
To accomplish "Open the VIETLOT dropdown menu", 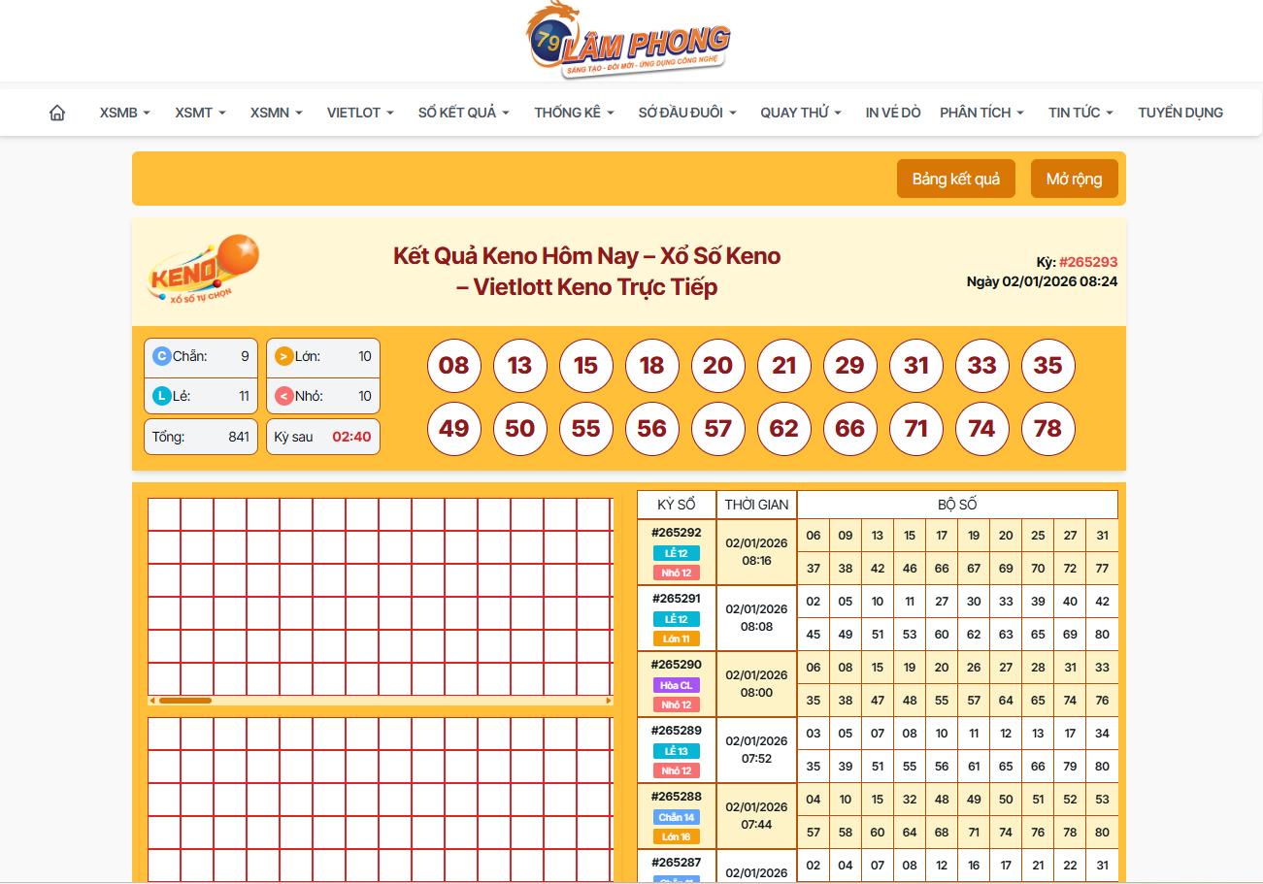I will (360, 113).
